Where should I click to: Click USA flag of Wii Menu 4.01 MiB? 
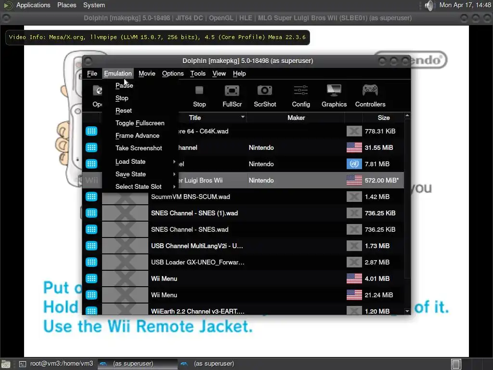point(354,278)
